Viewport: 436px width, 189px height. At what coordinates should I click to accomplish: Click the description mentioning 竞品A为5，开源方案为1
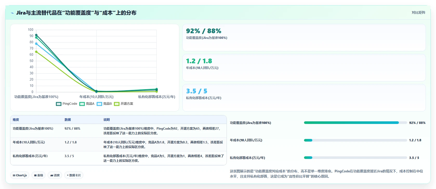pyautogui.click(x=164, y=158)
